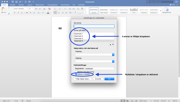This screenshot has width=180, height=102.
Task: Click the bullet list icon
Action: pos(55,9)
